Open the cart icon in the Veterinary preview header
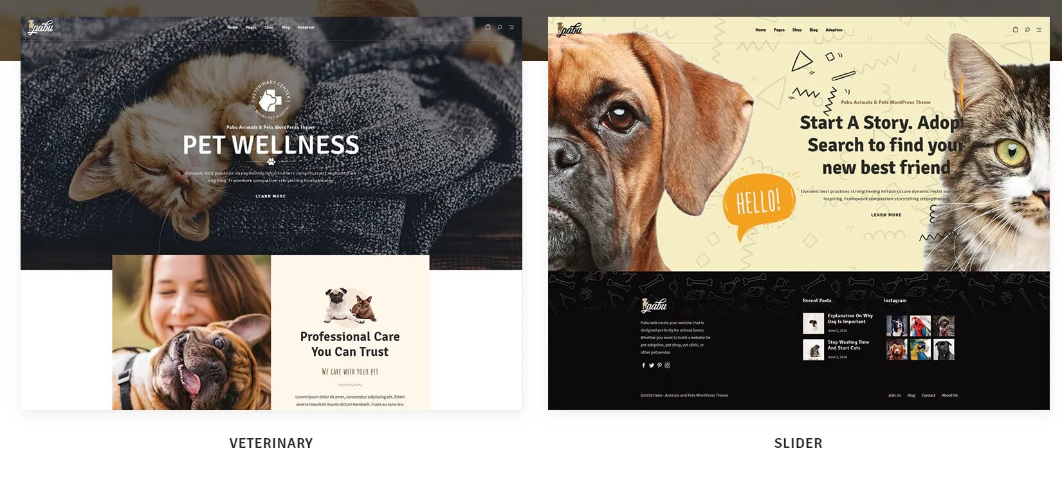This screenshot has height=480, width=1062. [488, 27]
